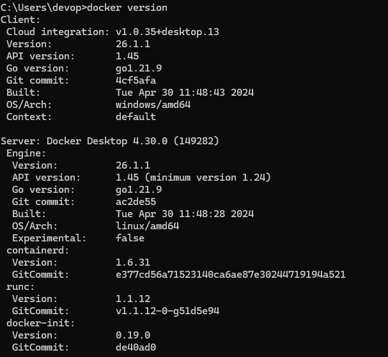Click the Context value 'default'
388x357 pixels.
(136, 117)
